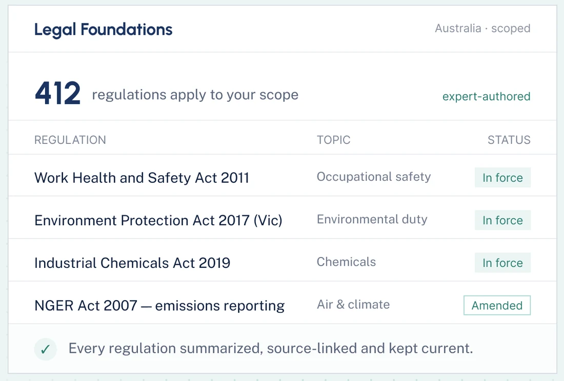Click the expert-authored label

486,96
